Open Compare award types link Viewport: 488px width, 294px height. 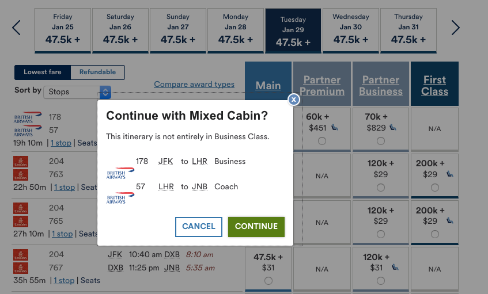[x=194, y=85]
